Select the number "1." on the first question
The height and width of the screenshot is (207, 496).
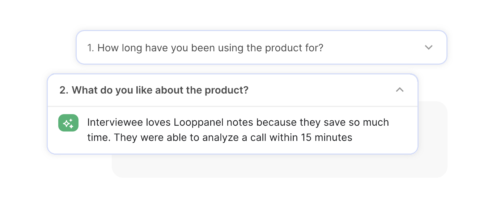91,48
